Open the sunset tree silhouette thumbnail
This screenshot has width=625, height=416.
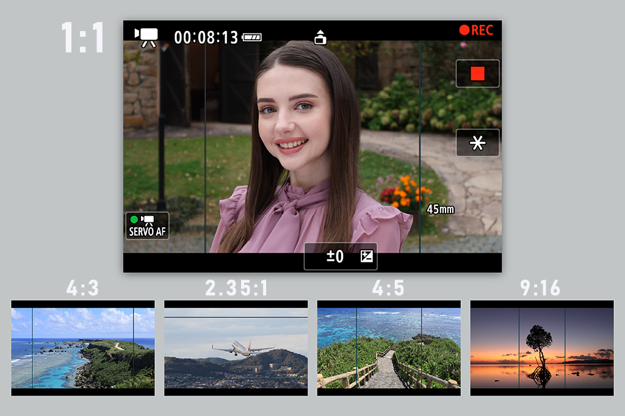tap(541, 348)
